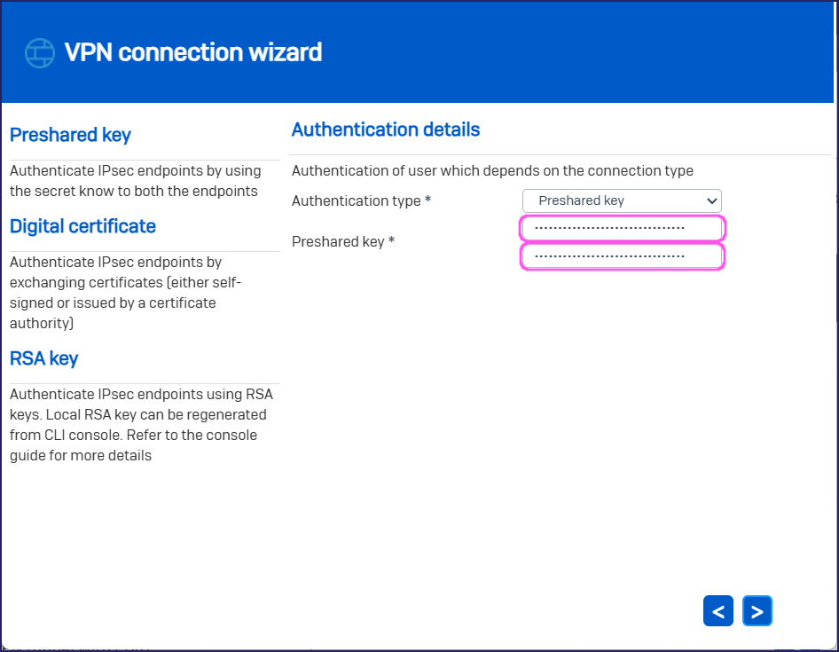Screen dimensions: 839x652
Task: Click the RSA key help heading
Action: pos(43,358)
